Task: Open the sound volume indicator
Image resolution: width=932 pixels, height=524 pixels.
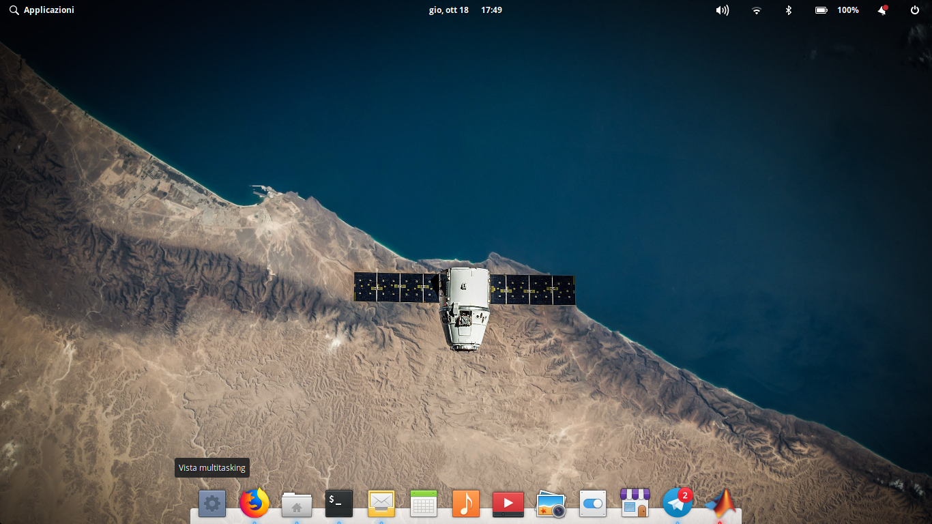Action: click(x=723, y=10)
